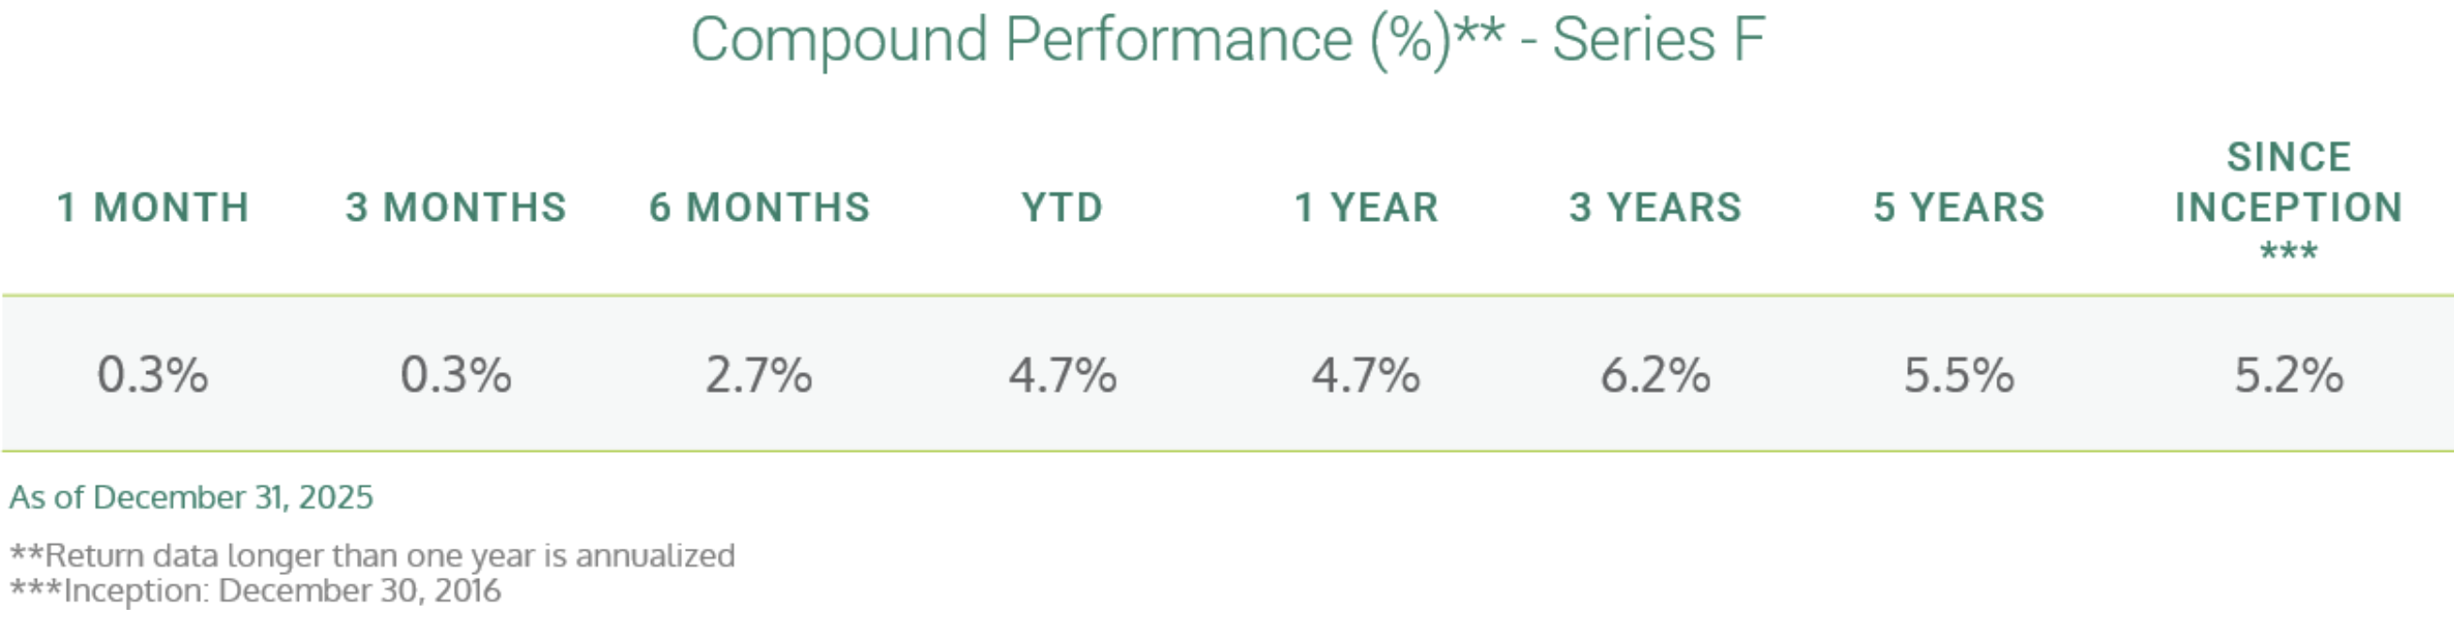Image resolution: width=2454 pixels, height=622 pixels.
Task: Click the 2.7% six-month return value
Action: point(759,374)
